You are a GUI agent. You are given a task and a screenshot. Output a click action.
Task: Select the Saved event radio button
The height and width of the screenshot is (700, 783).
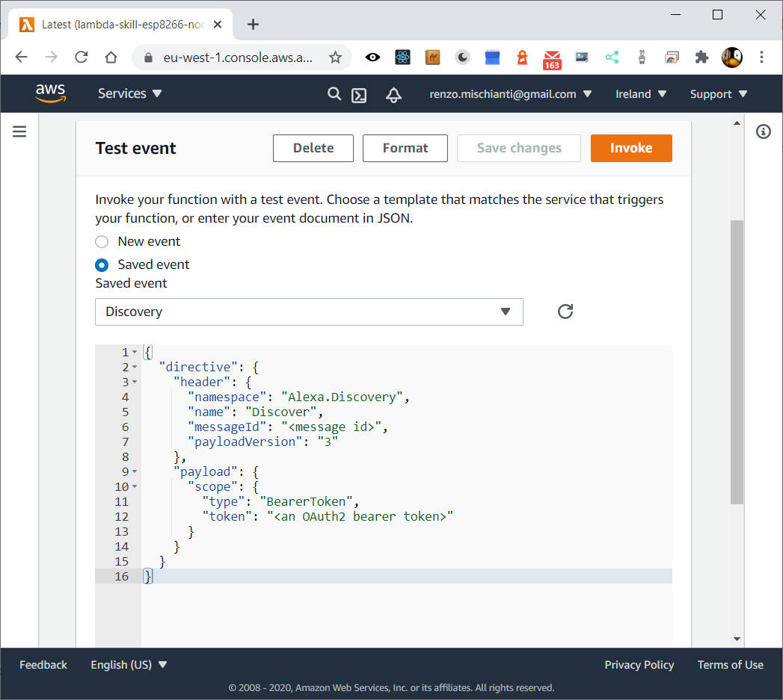pos(101,264)
